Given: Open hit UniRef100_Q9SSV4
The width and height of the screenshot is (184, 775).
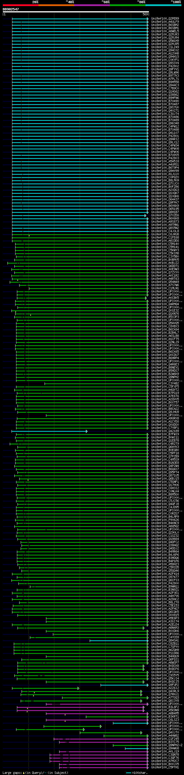Looking at the screenshot, I should pyautogui.click(x=165, y=63).
